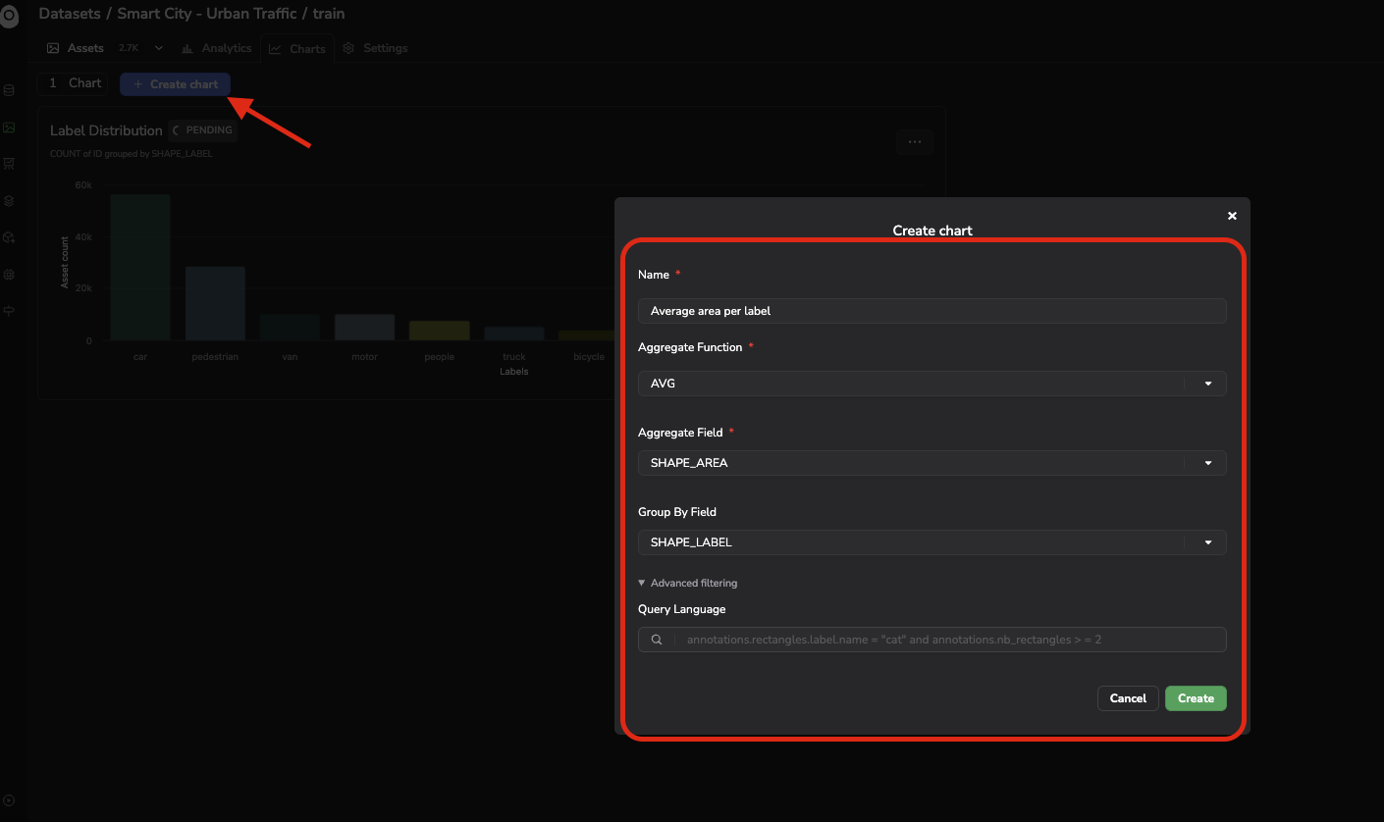Open the Group By Field SHAPE_LABEL dropdown

(x=932, y=542)
